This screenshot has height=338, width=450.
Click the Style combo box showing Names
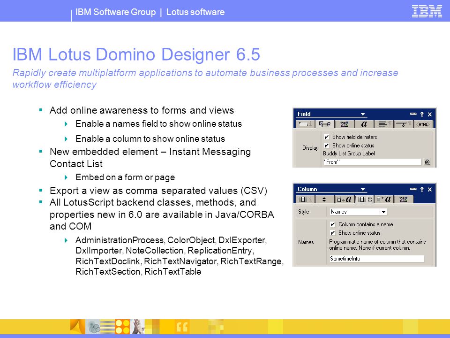(x=358, y=212)
